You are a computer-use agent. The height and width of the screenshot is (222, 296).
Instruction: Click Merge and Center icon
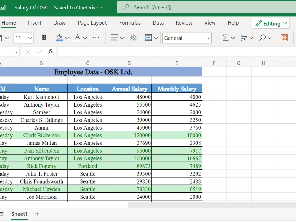coord(148,38)
